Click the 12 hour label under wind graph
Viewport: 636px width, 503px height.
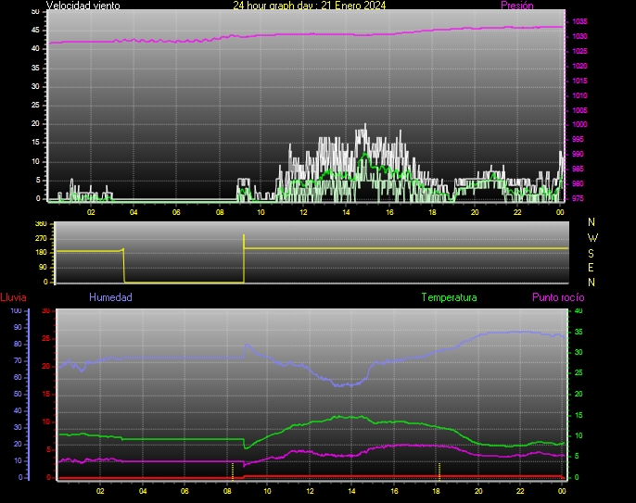pyautogui.click(x=303, y=212)
